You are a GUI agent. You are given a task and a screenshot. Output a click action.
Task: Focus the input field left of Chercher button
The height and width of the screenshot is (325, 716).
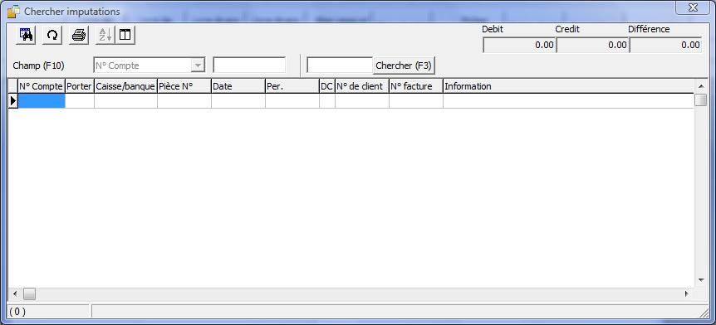click(341, 65)
